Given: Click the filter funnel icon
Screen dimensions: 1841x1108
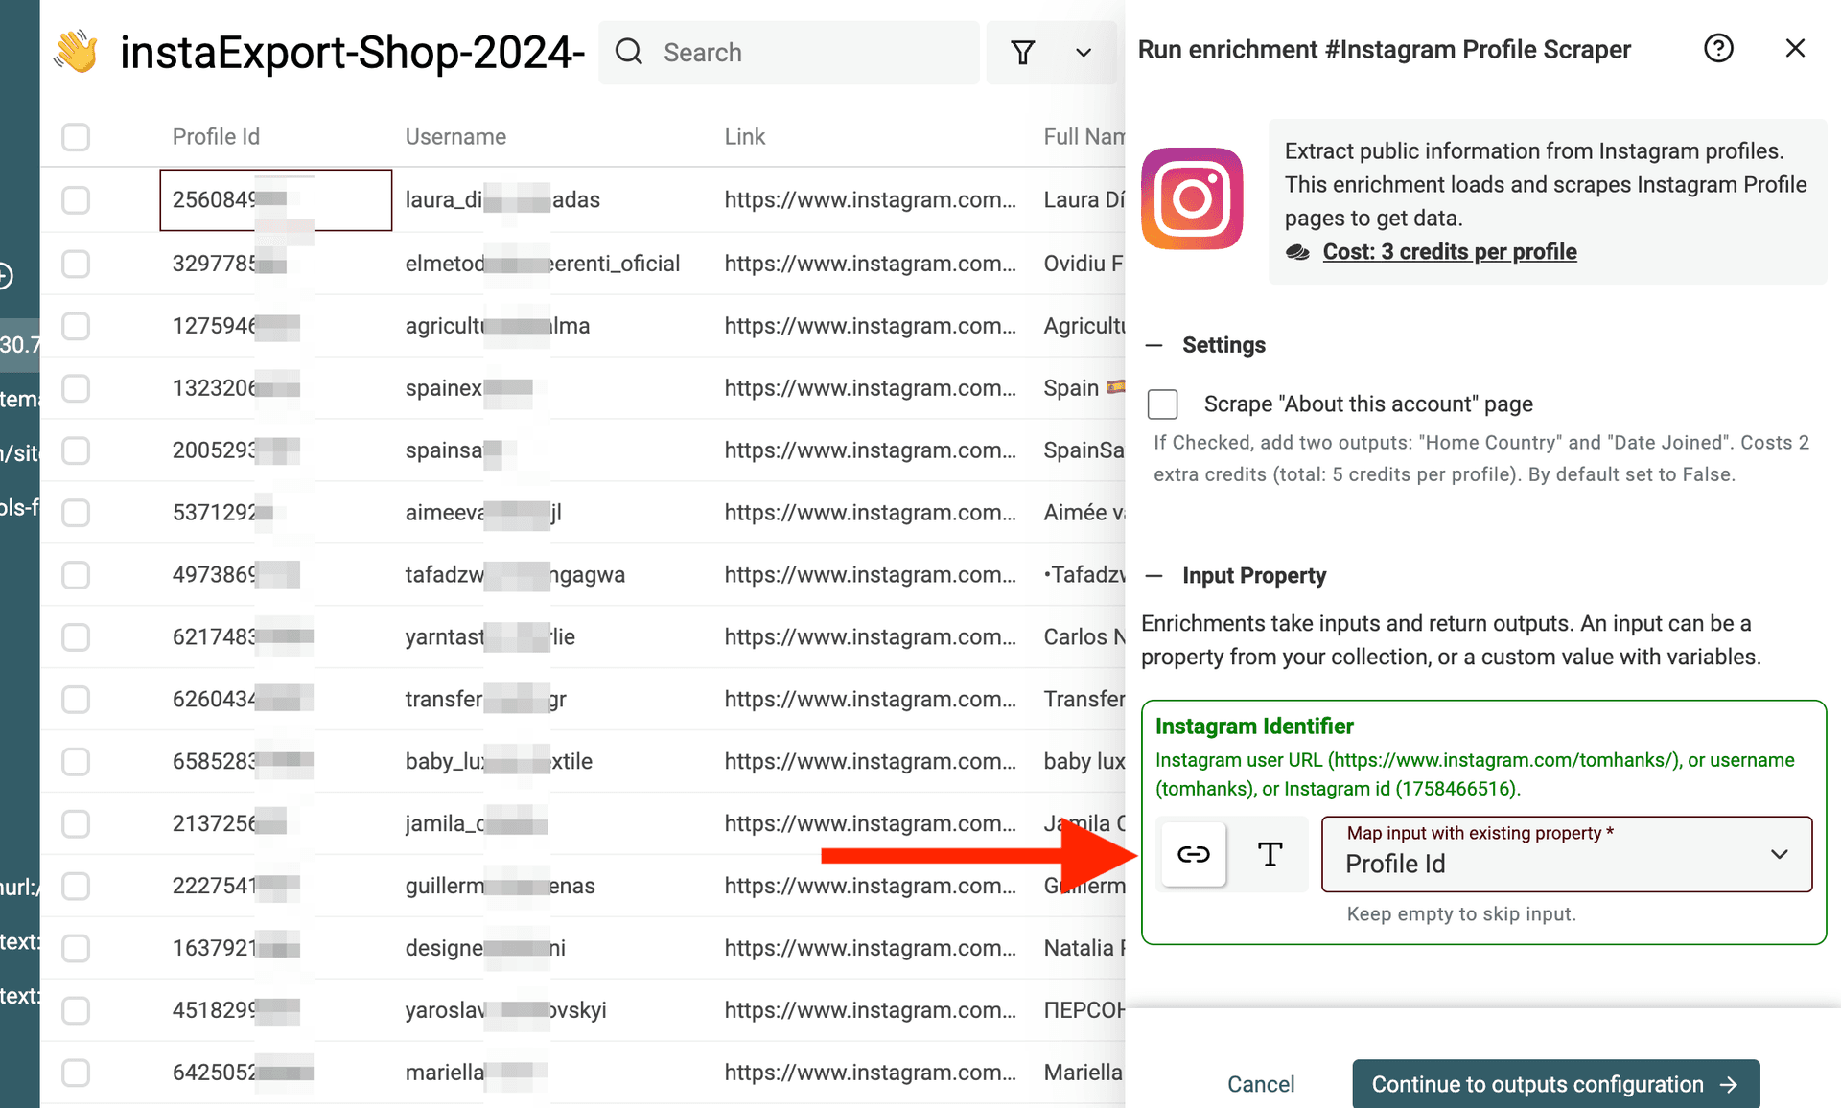Looking at the screenshot, I should click(1023, 52).
